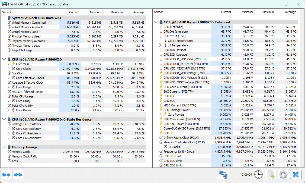Click the thermometer icon beside CPU CCD1 (Tdie)

[161, 36]
